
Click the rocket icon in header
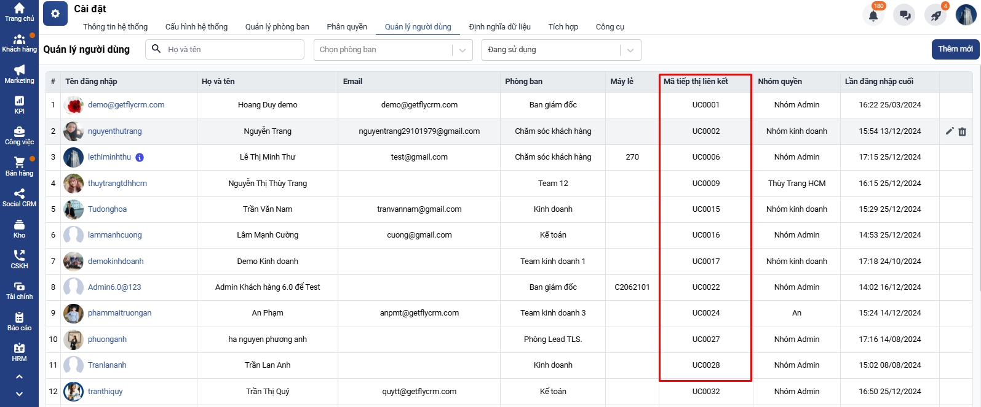(935, 15)
